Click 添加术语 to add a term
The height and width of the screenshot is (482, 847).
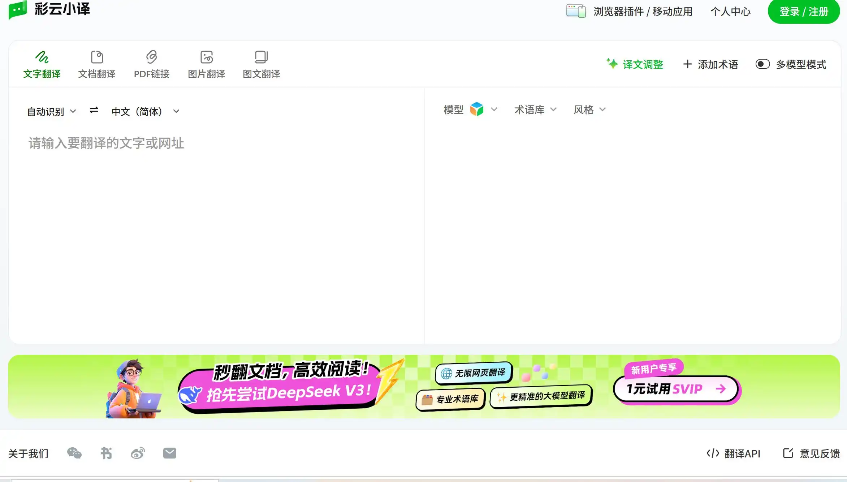coord(710,64)
